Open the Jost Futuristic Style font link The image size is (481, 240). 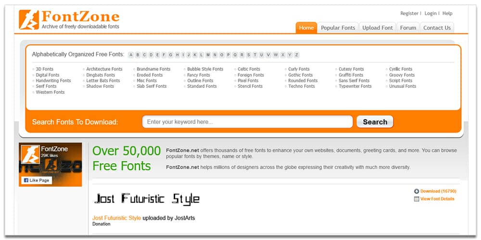click(116, 218)
